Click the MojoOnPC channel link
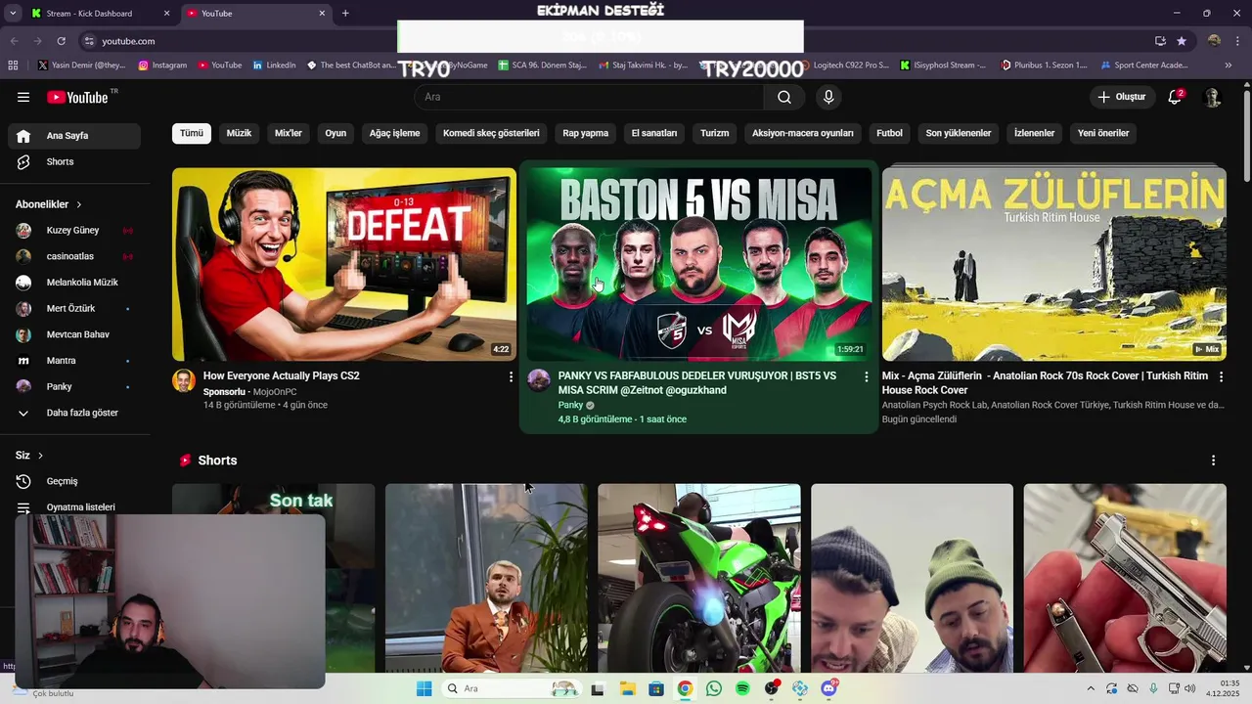 coord(275,391)
